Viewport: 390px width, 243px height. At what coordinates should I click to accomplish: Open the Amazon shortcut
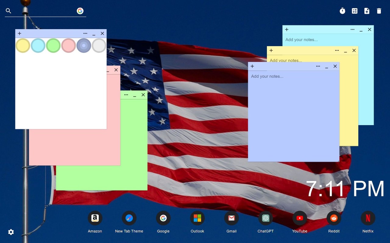[x=95, y=218]
